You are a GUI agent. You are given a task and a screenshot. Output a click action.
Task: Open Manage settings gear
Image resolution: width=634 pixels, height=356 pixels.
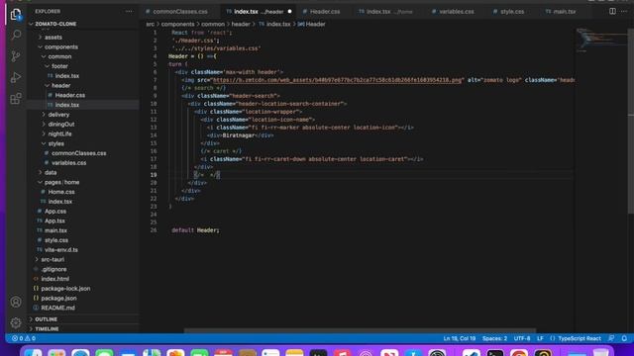point(16,322)
